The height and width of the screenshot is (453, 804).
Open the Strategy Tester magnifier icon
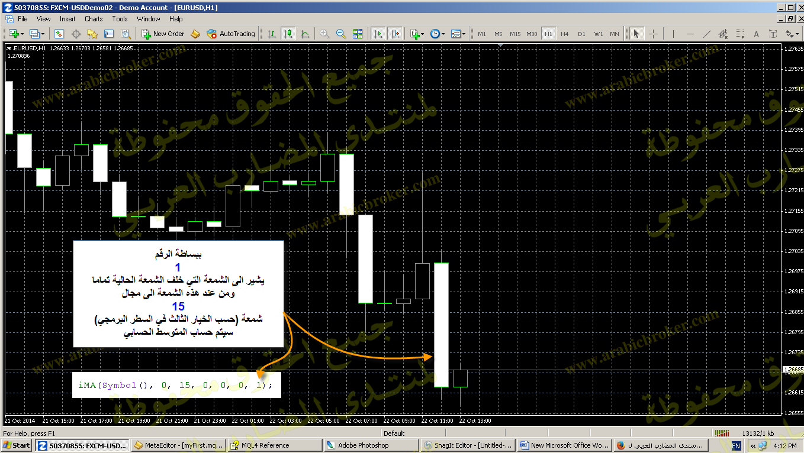pos(126,34)
